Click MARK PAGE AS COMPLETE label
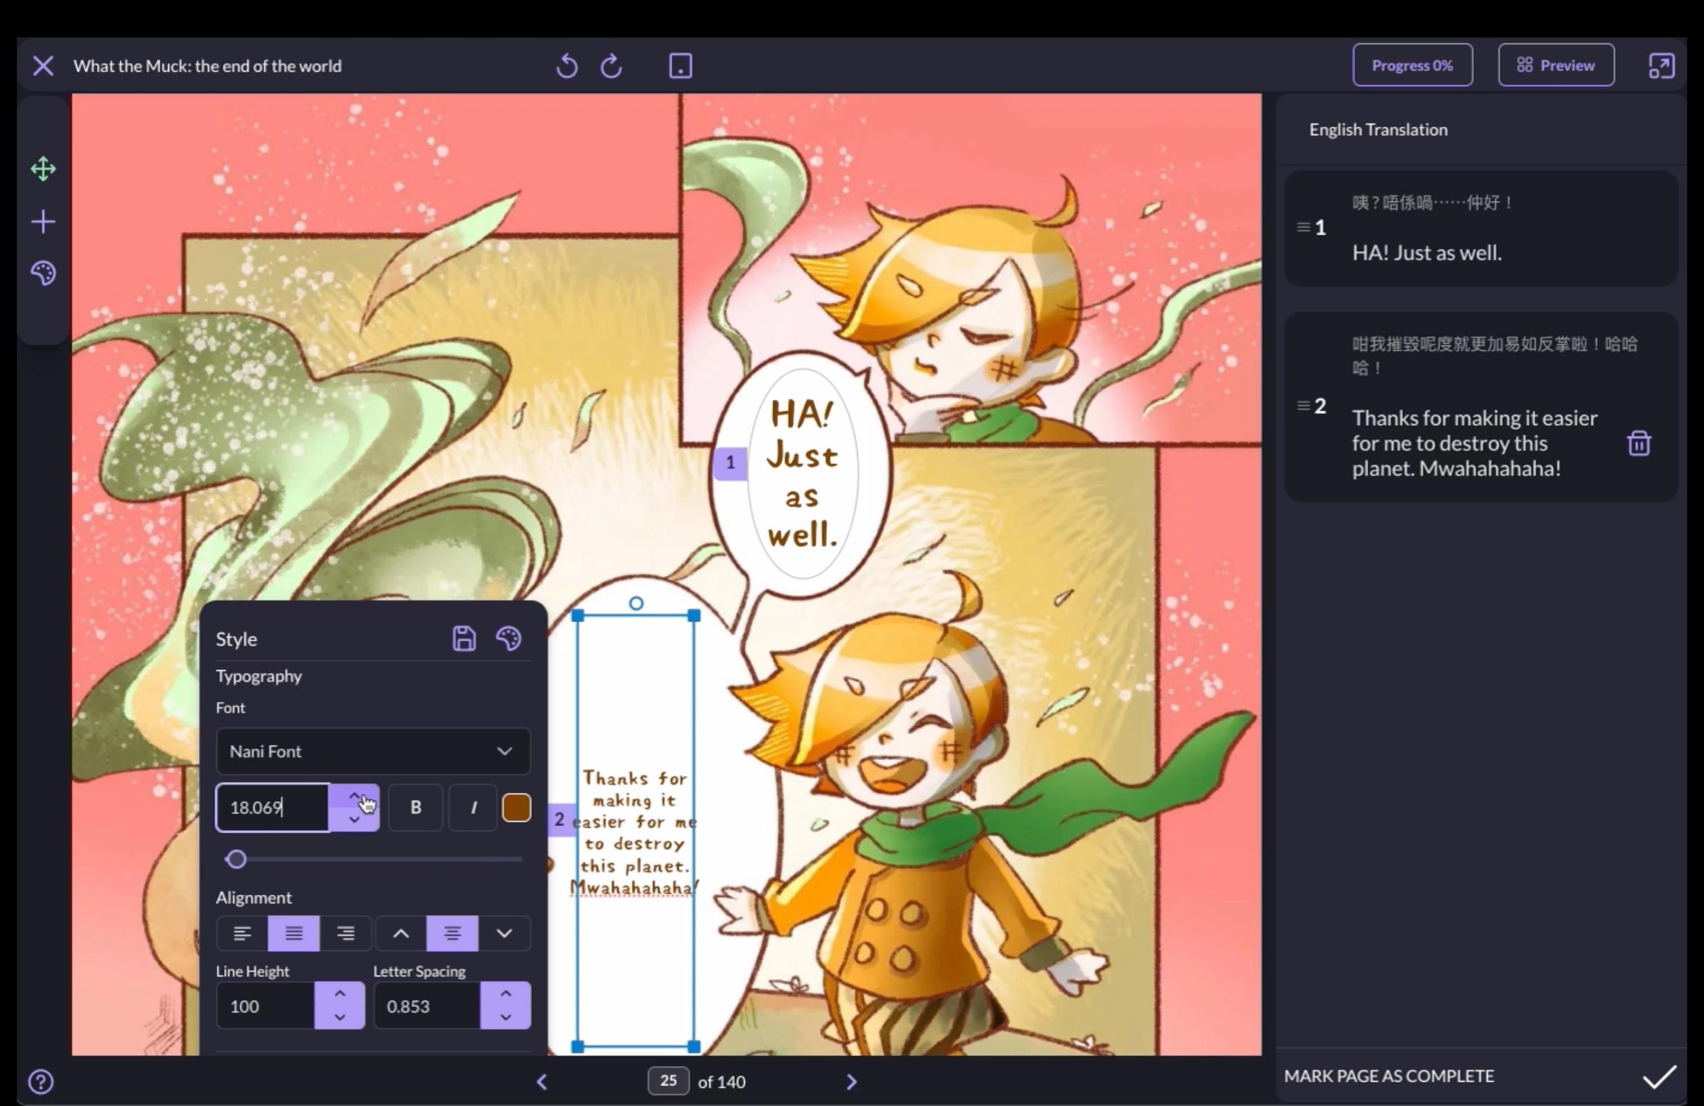Screen dimensions: 1704x1106 pyautogui.click(x=1388, y=1077)
